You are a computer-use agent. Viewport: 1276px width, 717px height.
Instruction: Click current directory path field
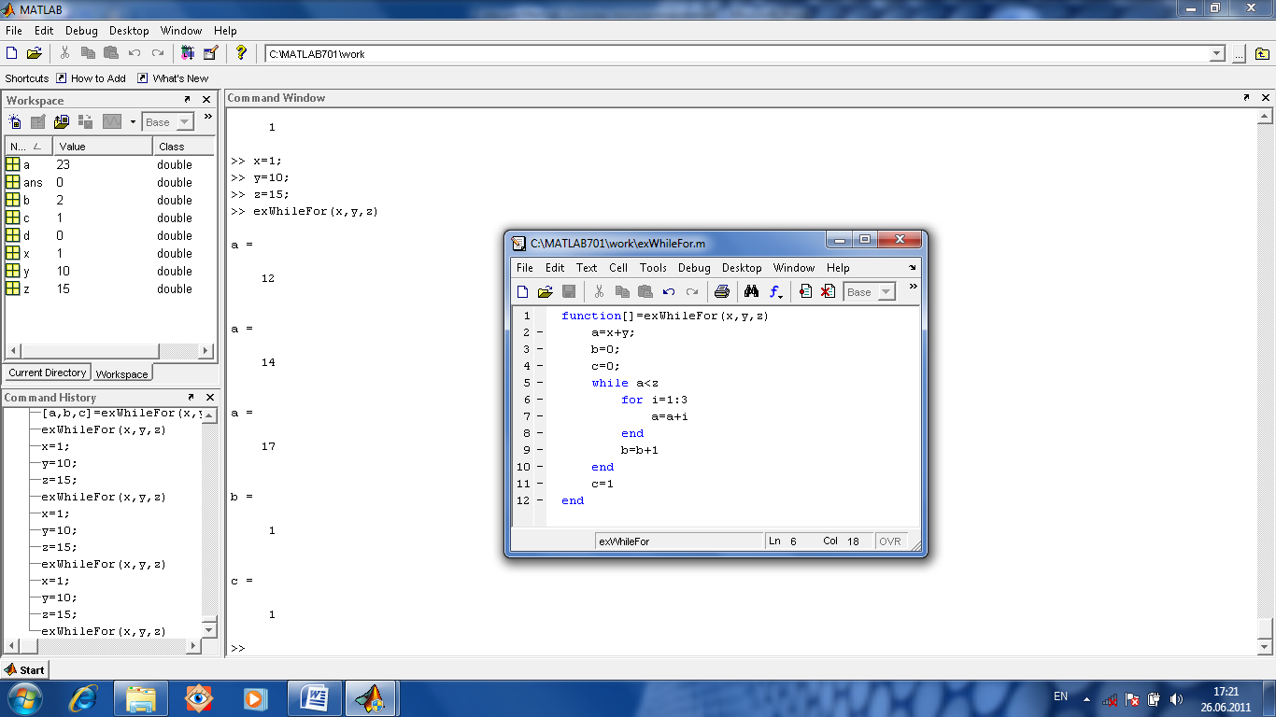737,54
